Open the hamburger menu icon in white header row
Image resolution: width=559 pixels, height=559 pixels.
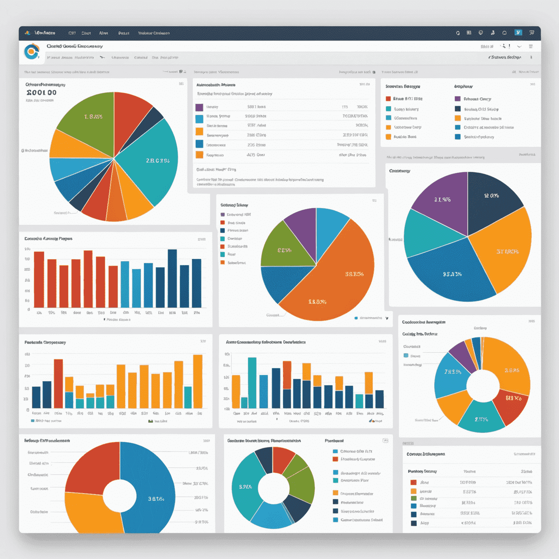(531, 46)
